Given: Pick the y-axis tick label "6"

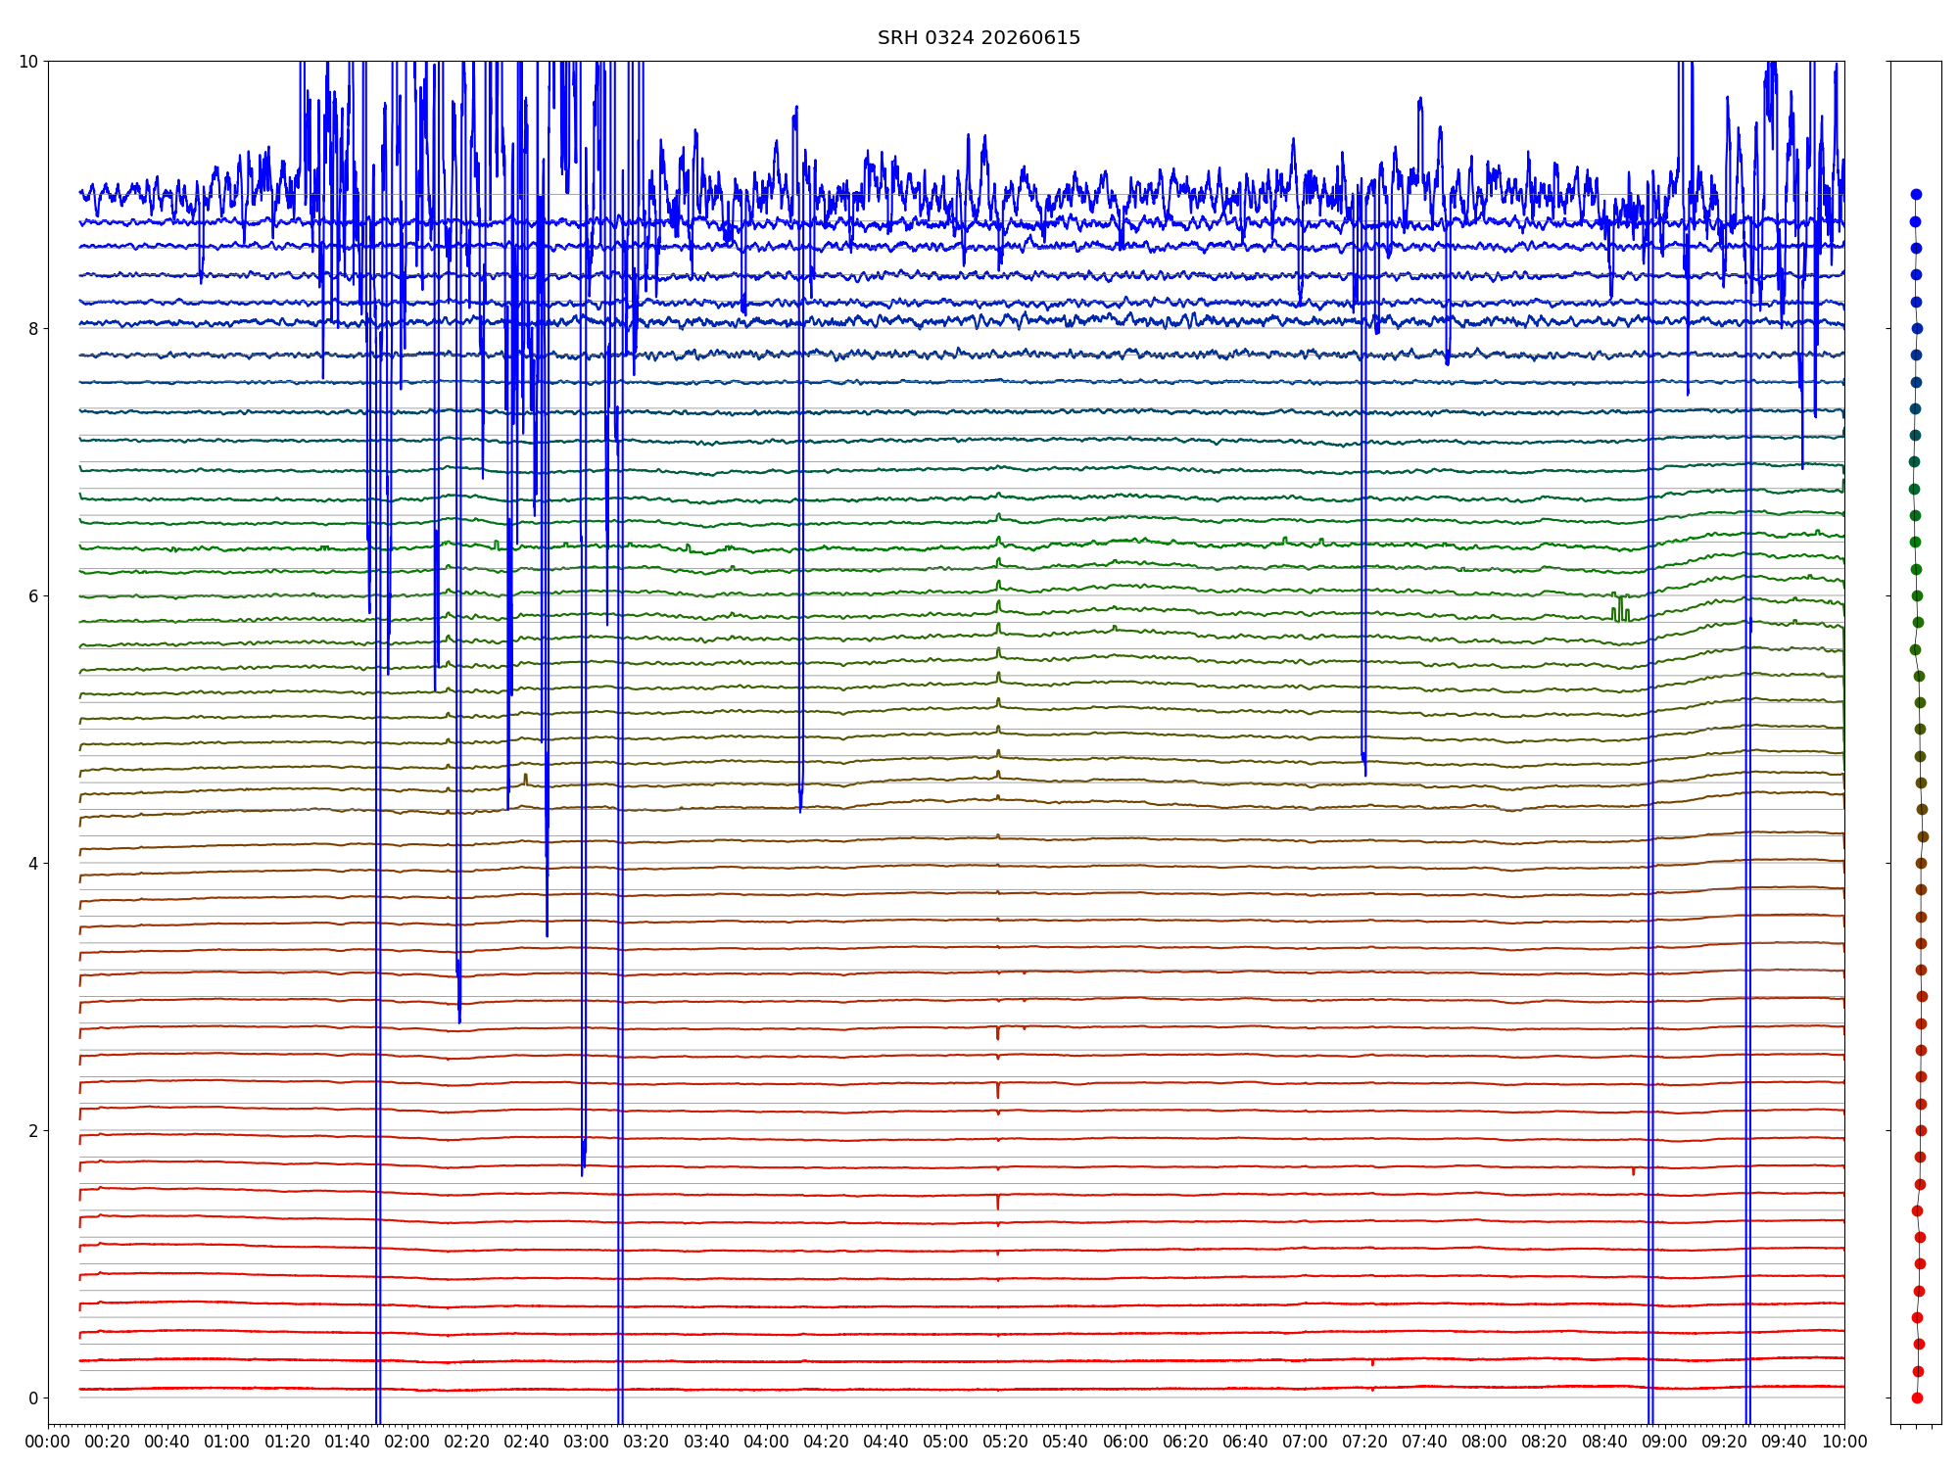Looking at the screenshot, I should pyautogui.click(x=33, y=596).
